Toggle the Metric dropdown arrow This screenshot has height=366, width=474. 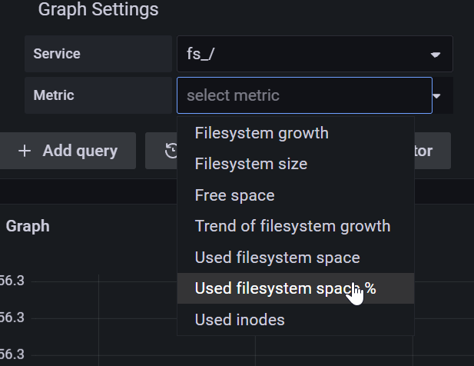pos(436,96)
